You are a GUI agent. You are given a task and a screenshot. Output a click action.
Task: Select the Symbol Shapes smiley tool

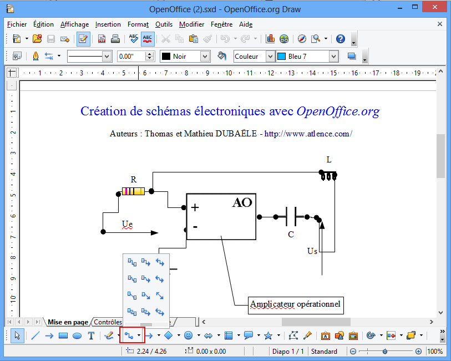[x=189, y=335]
